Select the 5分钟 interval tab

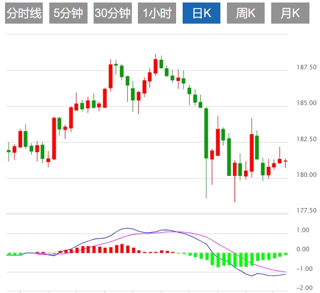point(68,13)
